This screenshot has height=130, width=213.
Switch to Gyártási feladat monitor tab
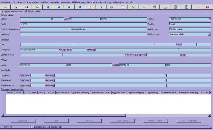12,11
